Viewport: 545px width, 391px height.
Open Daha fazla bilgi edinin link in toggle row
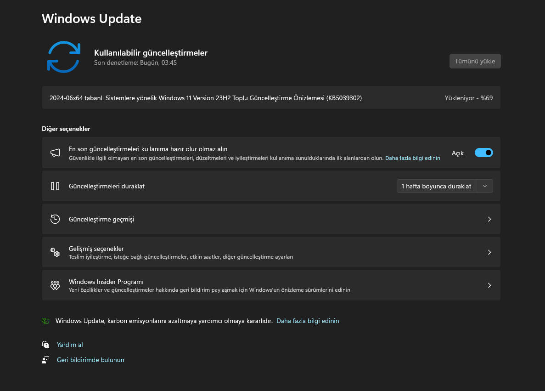[x=413, y=158]
